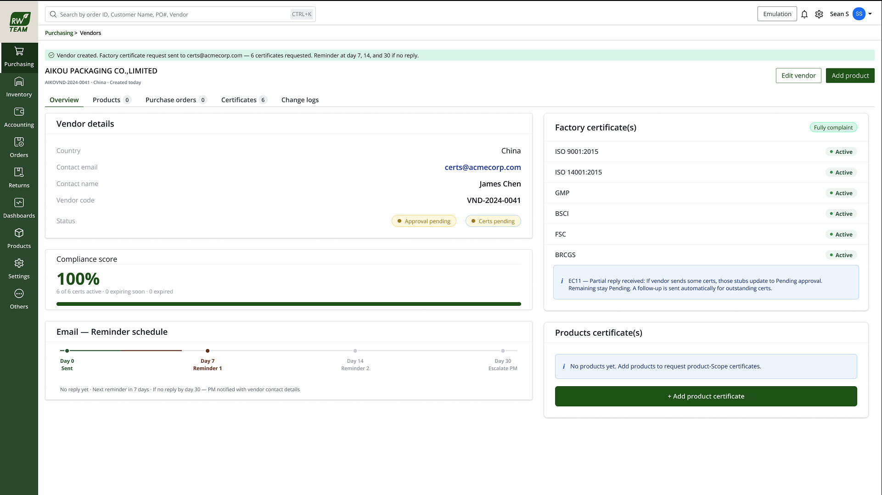Click the Day 0 Sent timeline marker

pos(67,351)
